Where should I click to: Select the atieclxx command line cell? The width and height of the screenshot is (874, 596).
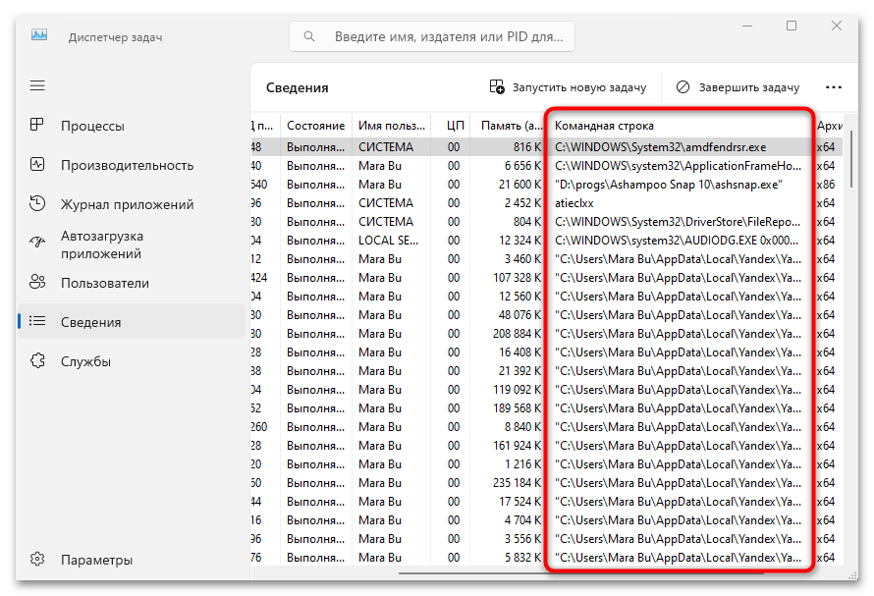[574, 203]
